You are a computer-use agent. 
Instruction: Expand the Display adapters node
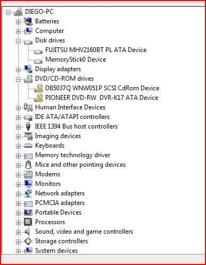(x=18, y=70)
